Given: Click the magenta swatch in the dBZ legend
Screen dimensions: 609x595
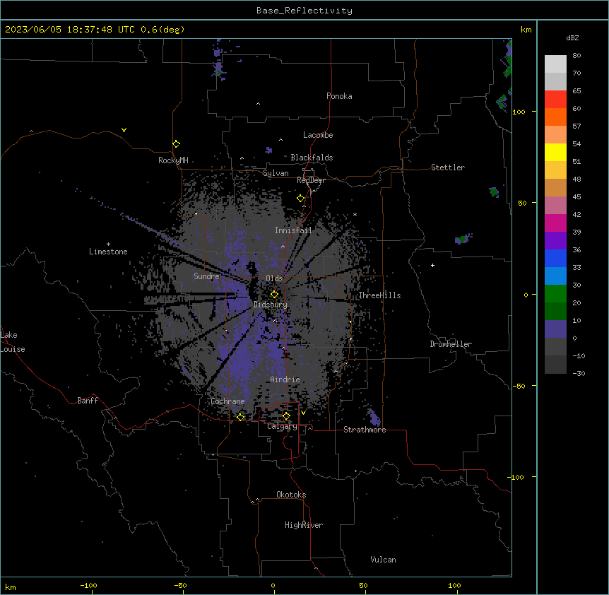Looking at the screenshot, I should [x=555, y=223].
